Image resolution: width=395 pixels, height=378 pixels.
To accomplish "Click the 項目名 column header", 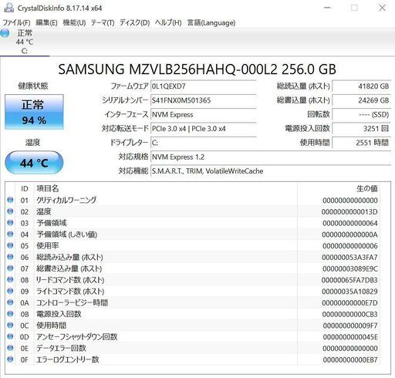I will (x=48, y=188).
